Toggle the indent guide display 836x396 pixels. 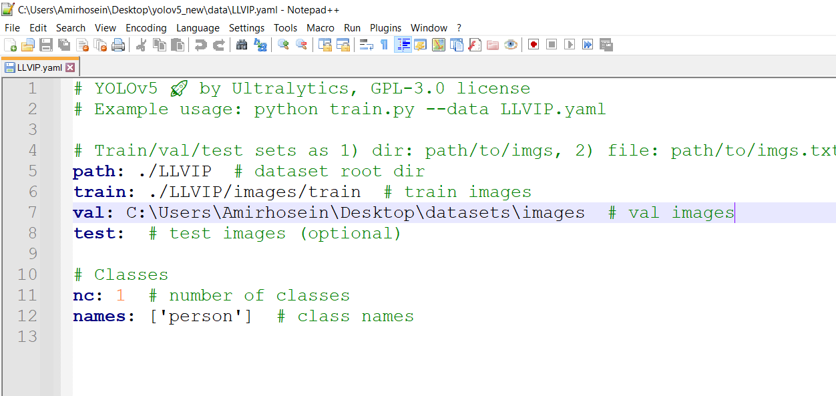pyautogui.click(x=404, y=44)
